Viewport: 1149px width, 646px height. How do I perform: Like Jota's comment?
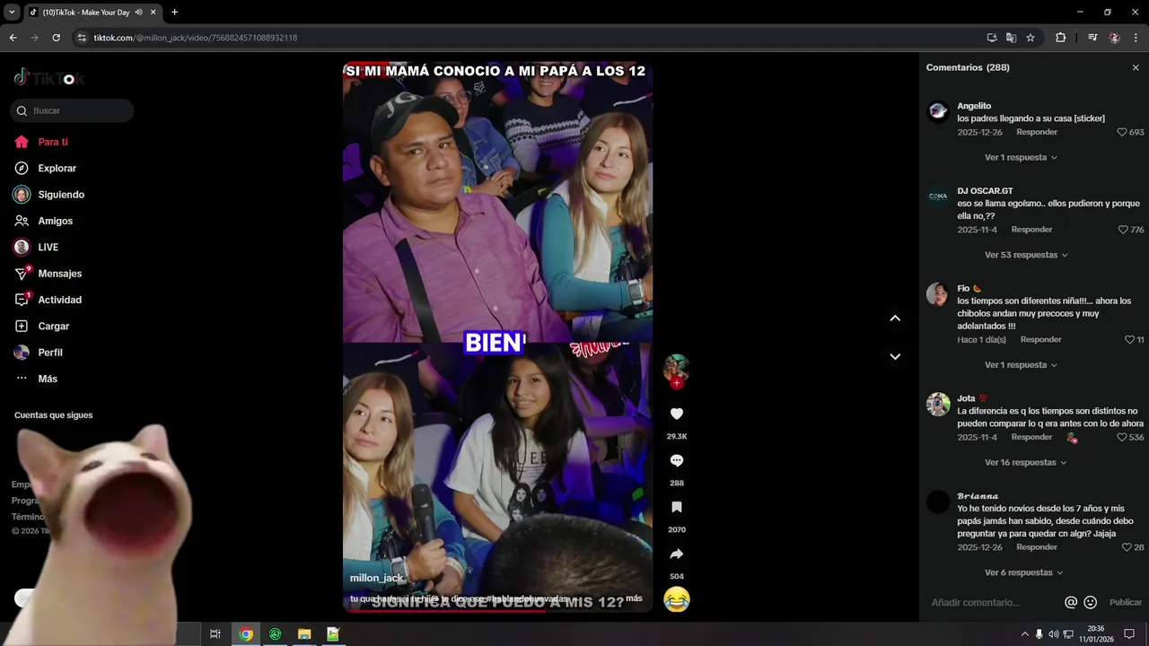coord(1122,437)
